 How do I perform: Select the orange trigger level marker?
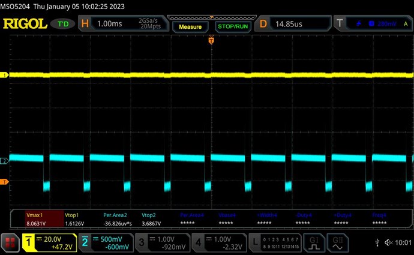coord(4,182)
